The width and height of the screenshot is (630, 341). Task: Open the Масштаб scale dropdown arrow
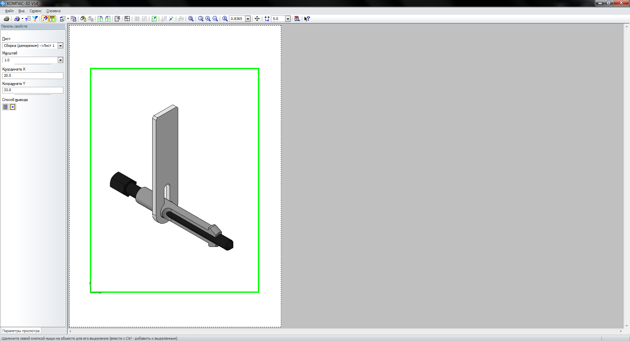click(60, 60)
